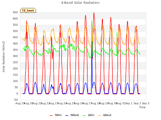This screenshot has width=161, height=120.
Task: Click the red SWin legend swatch
Action: (x=51, y=115)
